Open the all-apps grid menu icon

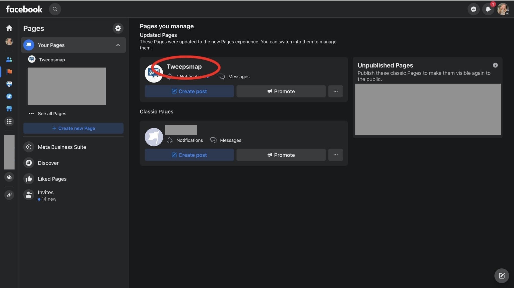pyautogui.click(x=9, y=122)
